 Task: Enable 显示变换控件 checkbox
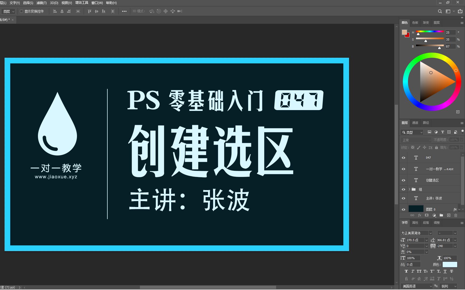pyautogui.click(x=22, y=11)
